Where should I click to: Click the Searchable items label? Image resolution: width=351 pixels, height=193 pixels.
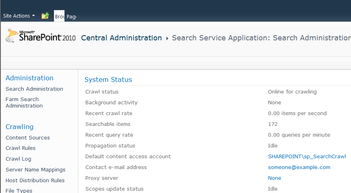pyautogui.click(x=108, y=124)
